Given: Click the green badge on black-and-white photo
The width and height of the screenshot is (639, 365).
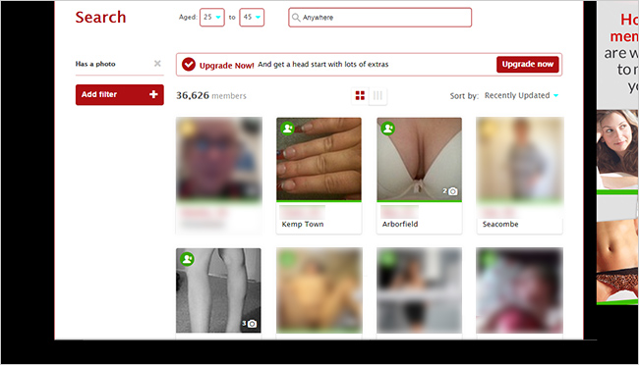Looking at the screenshot, I should coord(188,259).
